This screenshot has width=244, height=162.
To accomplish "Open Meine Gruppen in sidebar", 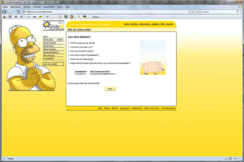I will click(49, 49).
